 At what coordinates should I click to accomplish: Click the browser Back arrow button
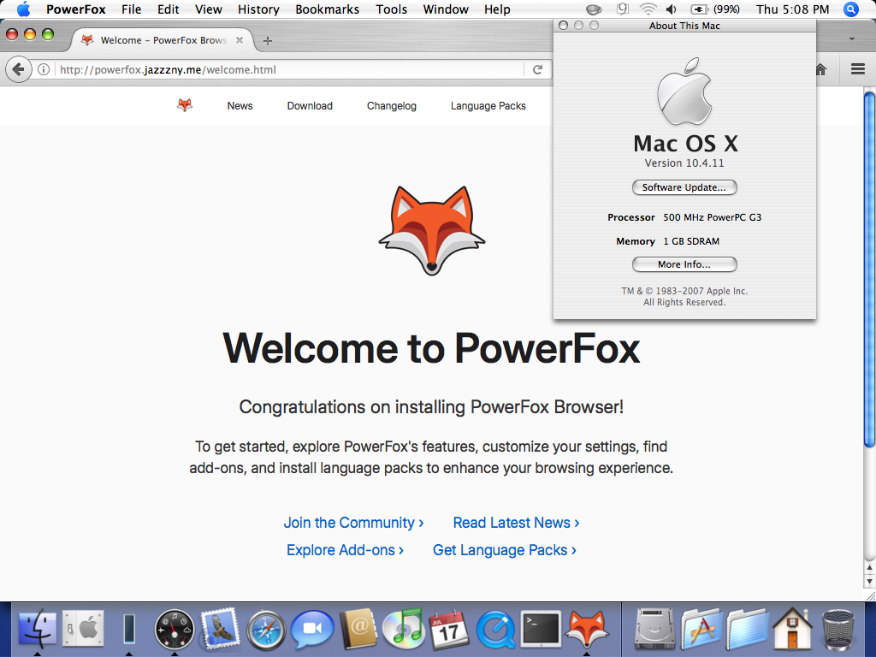click(x=19, y=69)
